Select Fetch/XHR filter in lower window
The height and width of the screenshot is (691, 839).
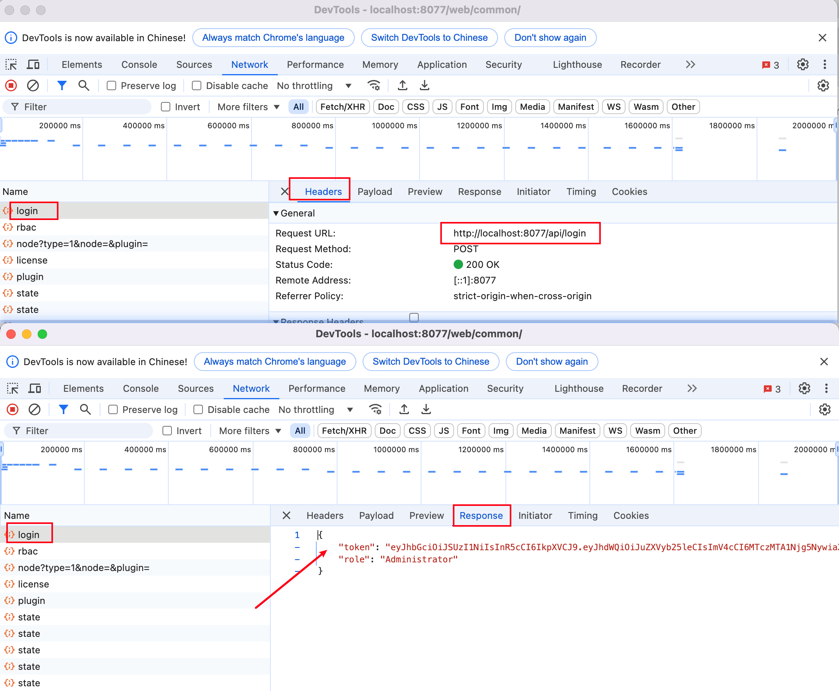point(344,431)
